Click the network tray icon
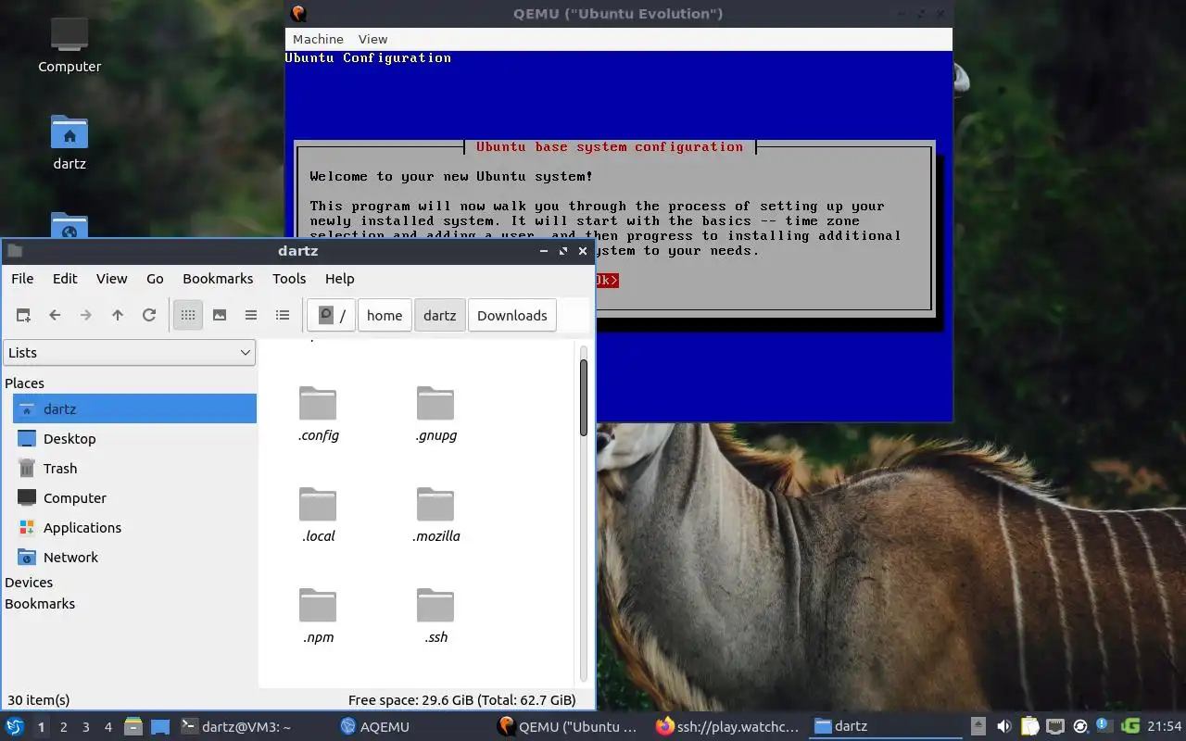This screenshot has height=741, width=1186. tap(1055, 726)
